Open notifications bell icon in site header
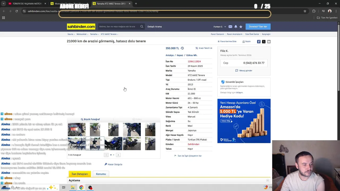Image resolution: width=340 pixels, height=191 pixels. click(x=236, y=27)
